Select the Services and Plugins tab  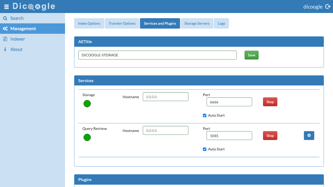(x=160, y=23)
